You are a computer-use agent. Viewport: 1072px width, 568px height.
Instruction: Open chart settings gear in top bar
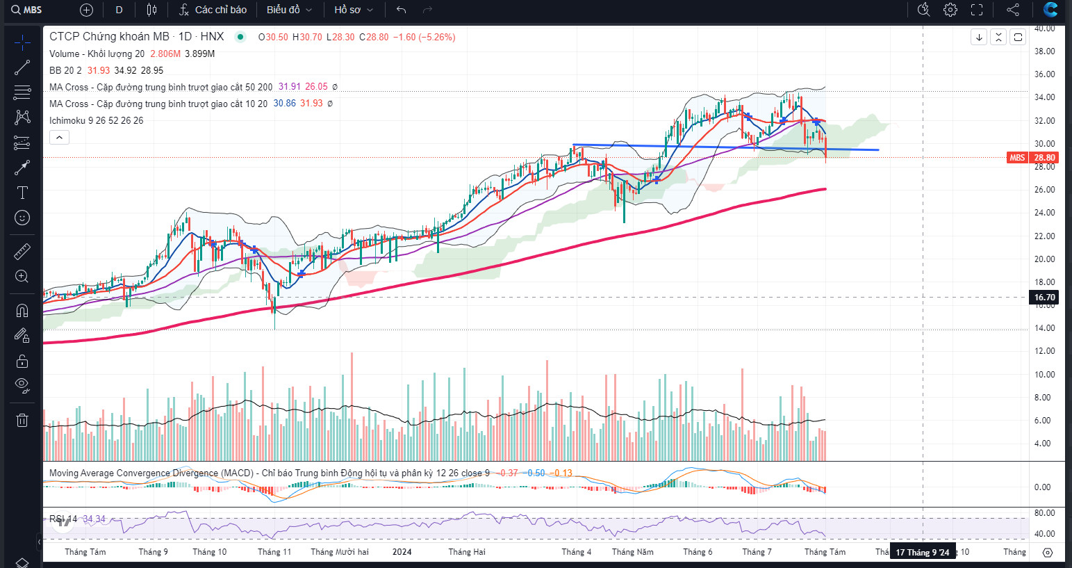click(x=950, y=10)
